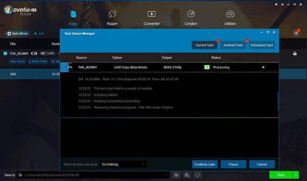Click the Option column header

tap(117, 57)
